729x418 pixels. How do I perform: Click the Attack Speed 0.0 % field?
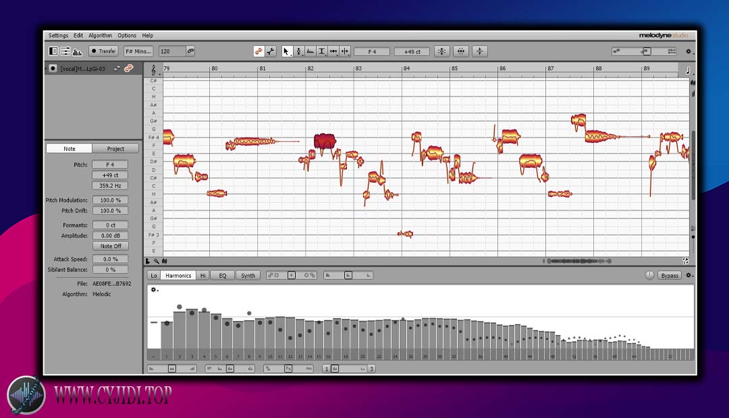click(110, 259)
